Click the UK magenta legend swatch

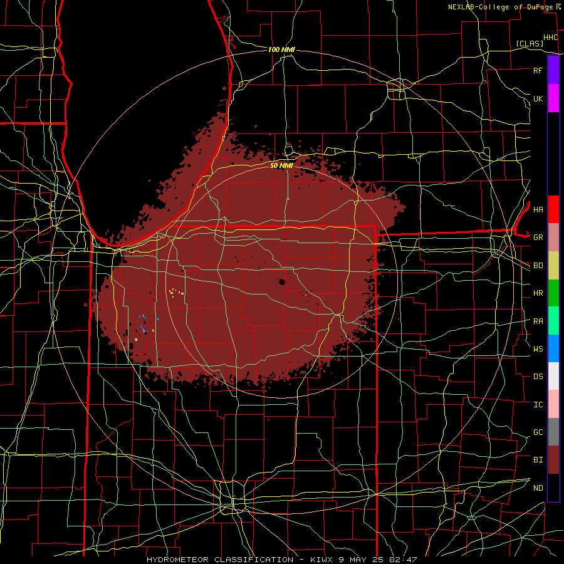point(553,98)
